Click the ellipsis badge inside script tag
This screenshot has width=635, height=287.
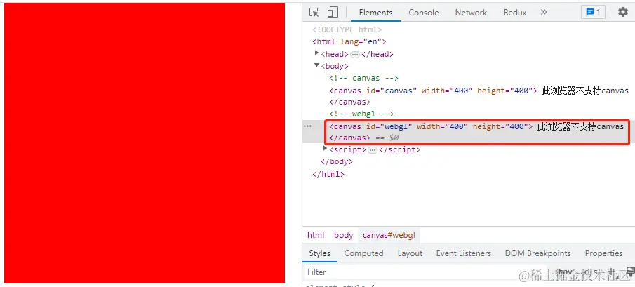coord(373,150)
